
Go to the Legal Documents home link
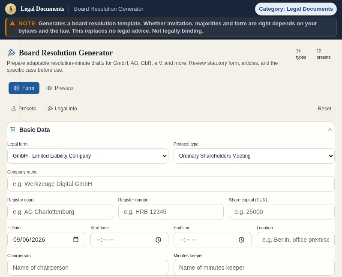click(x=42, y=9)
